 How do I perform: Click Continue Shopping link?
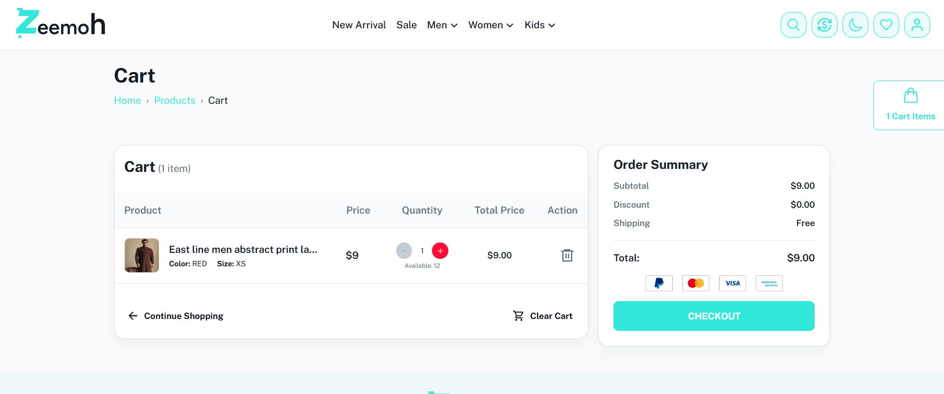pyautogui.click(x=176, y=316)
